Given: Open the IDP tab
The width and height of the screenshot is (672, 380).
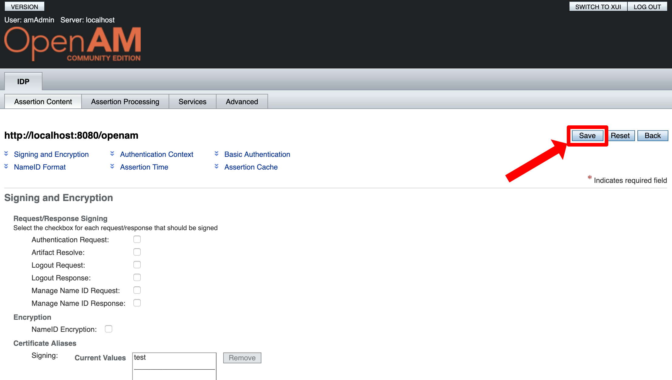Looking at the screenshot, I should point(23,81).
